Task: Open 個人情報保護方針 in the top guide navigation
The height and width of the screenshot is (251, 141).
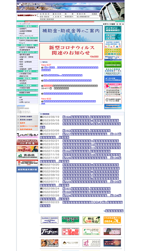Action: pyautogui.click(x=83, y=17)
